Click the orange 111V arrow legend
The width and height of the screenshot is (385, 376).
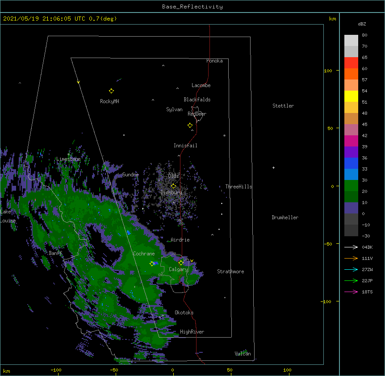click(351, 258)
